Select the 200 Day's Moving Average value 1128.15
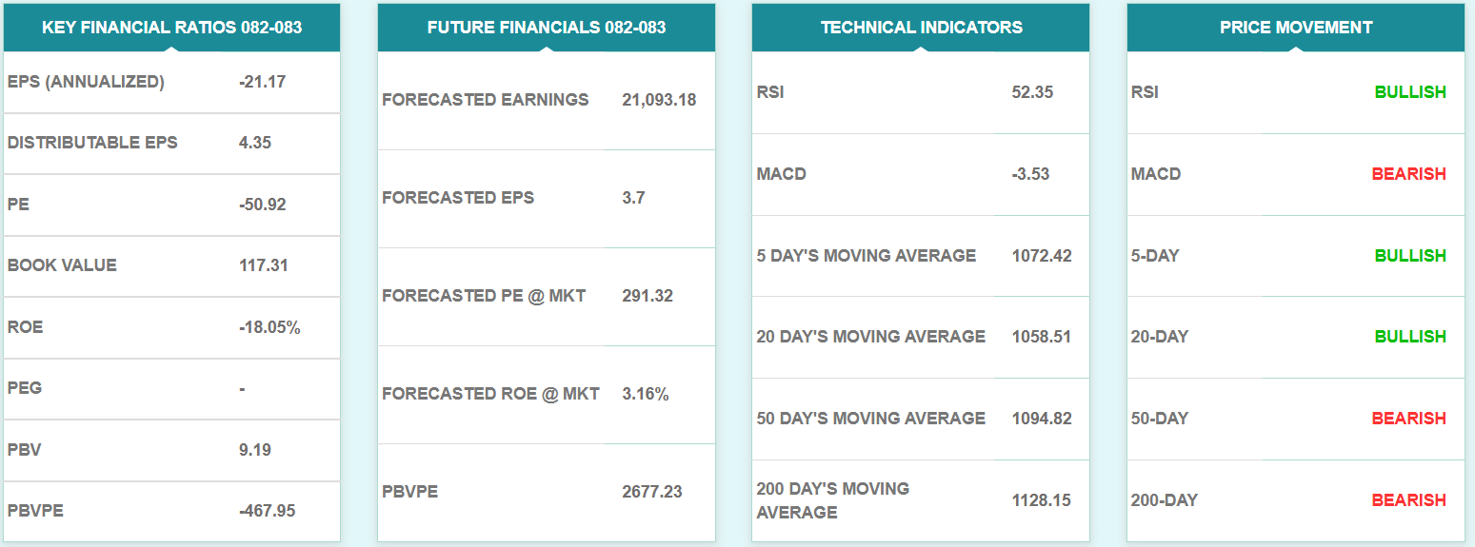This screenshot has height=547, width=1475. (1041, 500)
